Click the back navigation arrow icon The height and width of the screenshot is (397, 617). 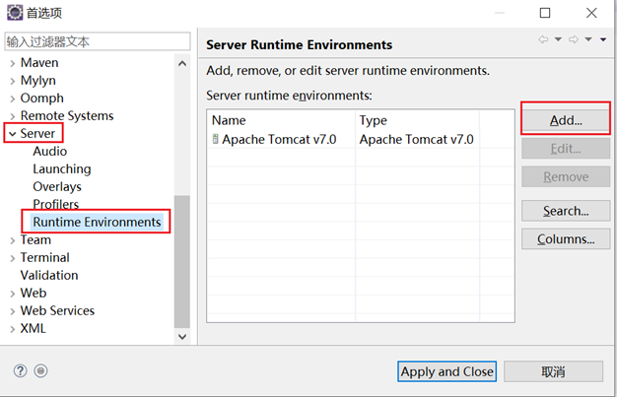point(543,39)
